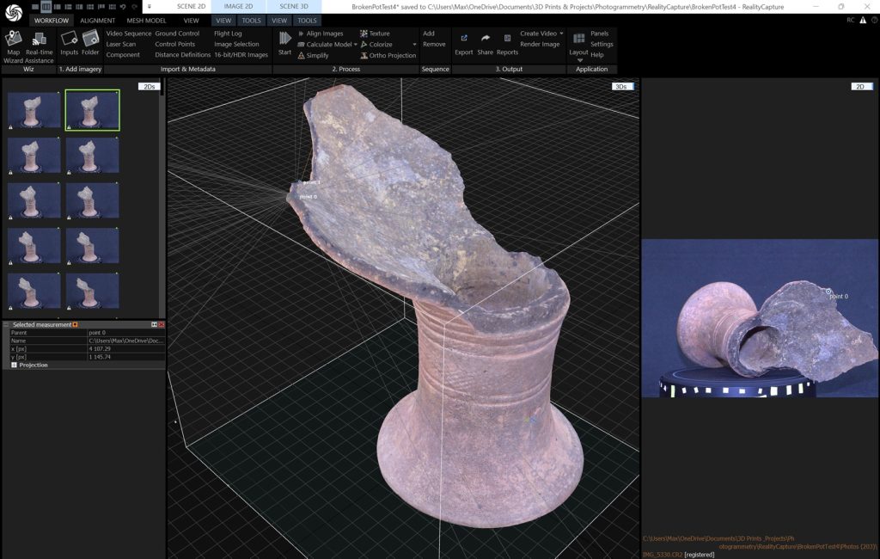880x559 pixels.
Task: Expand the Layout dropdown
Action: (x=579, y=60)
